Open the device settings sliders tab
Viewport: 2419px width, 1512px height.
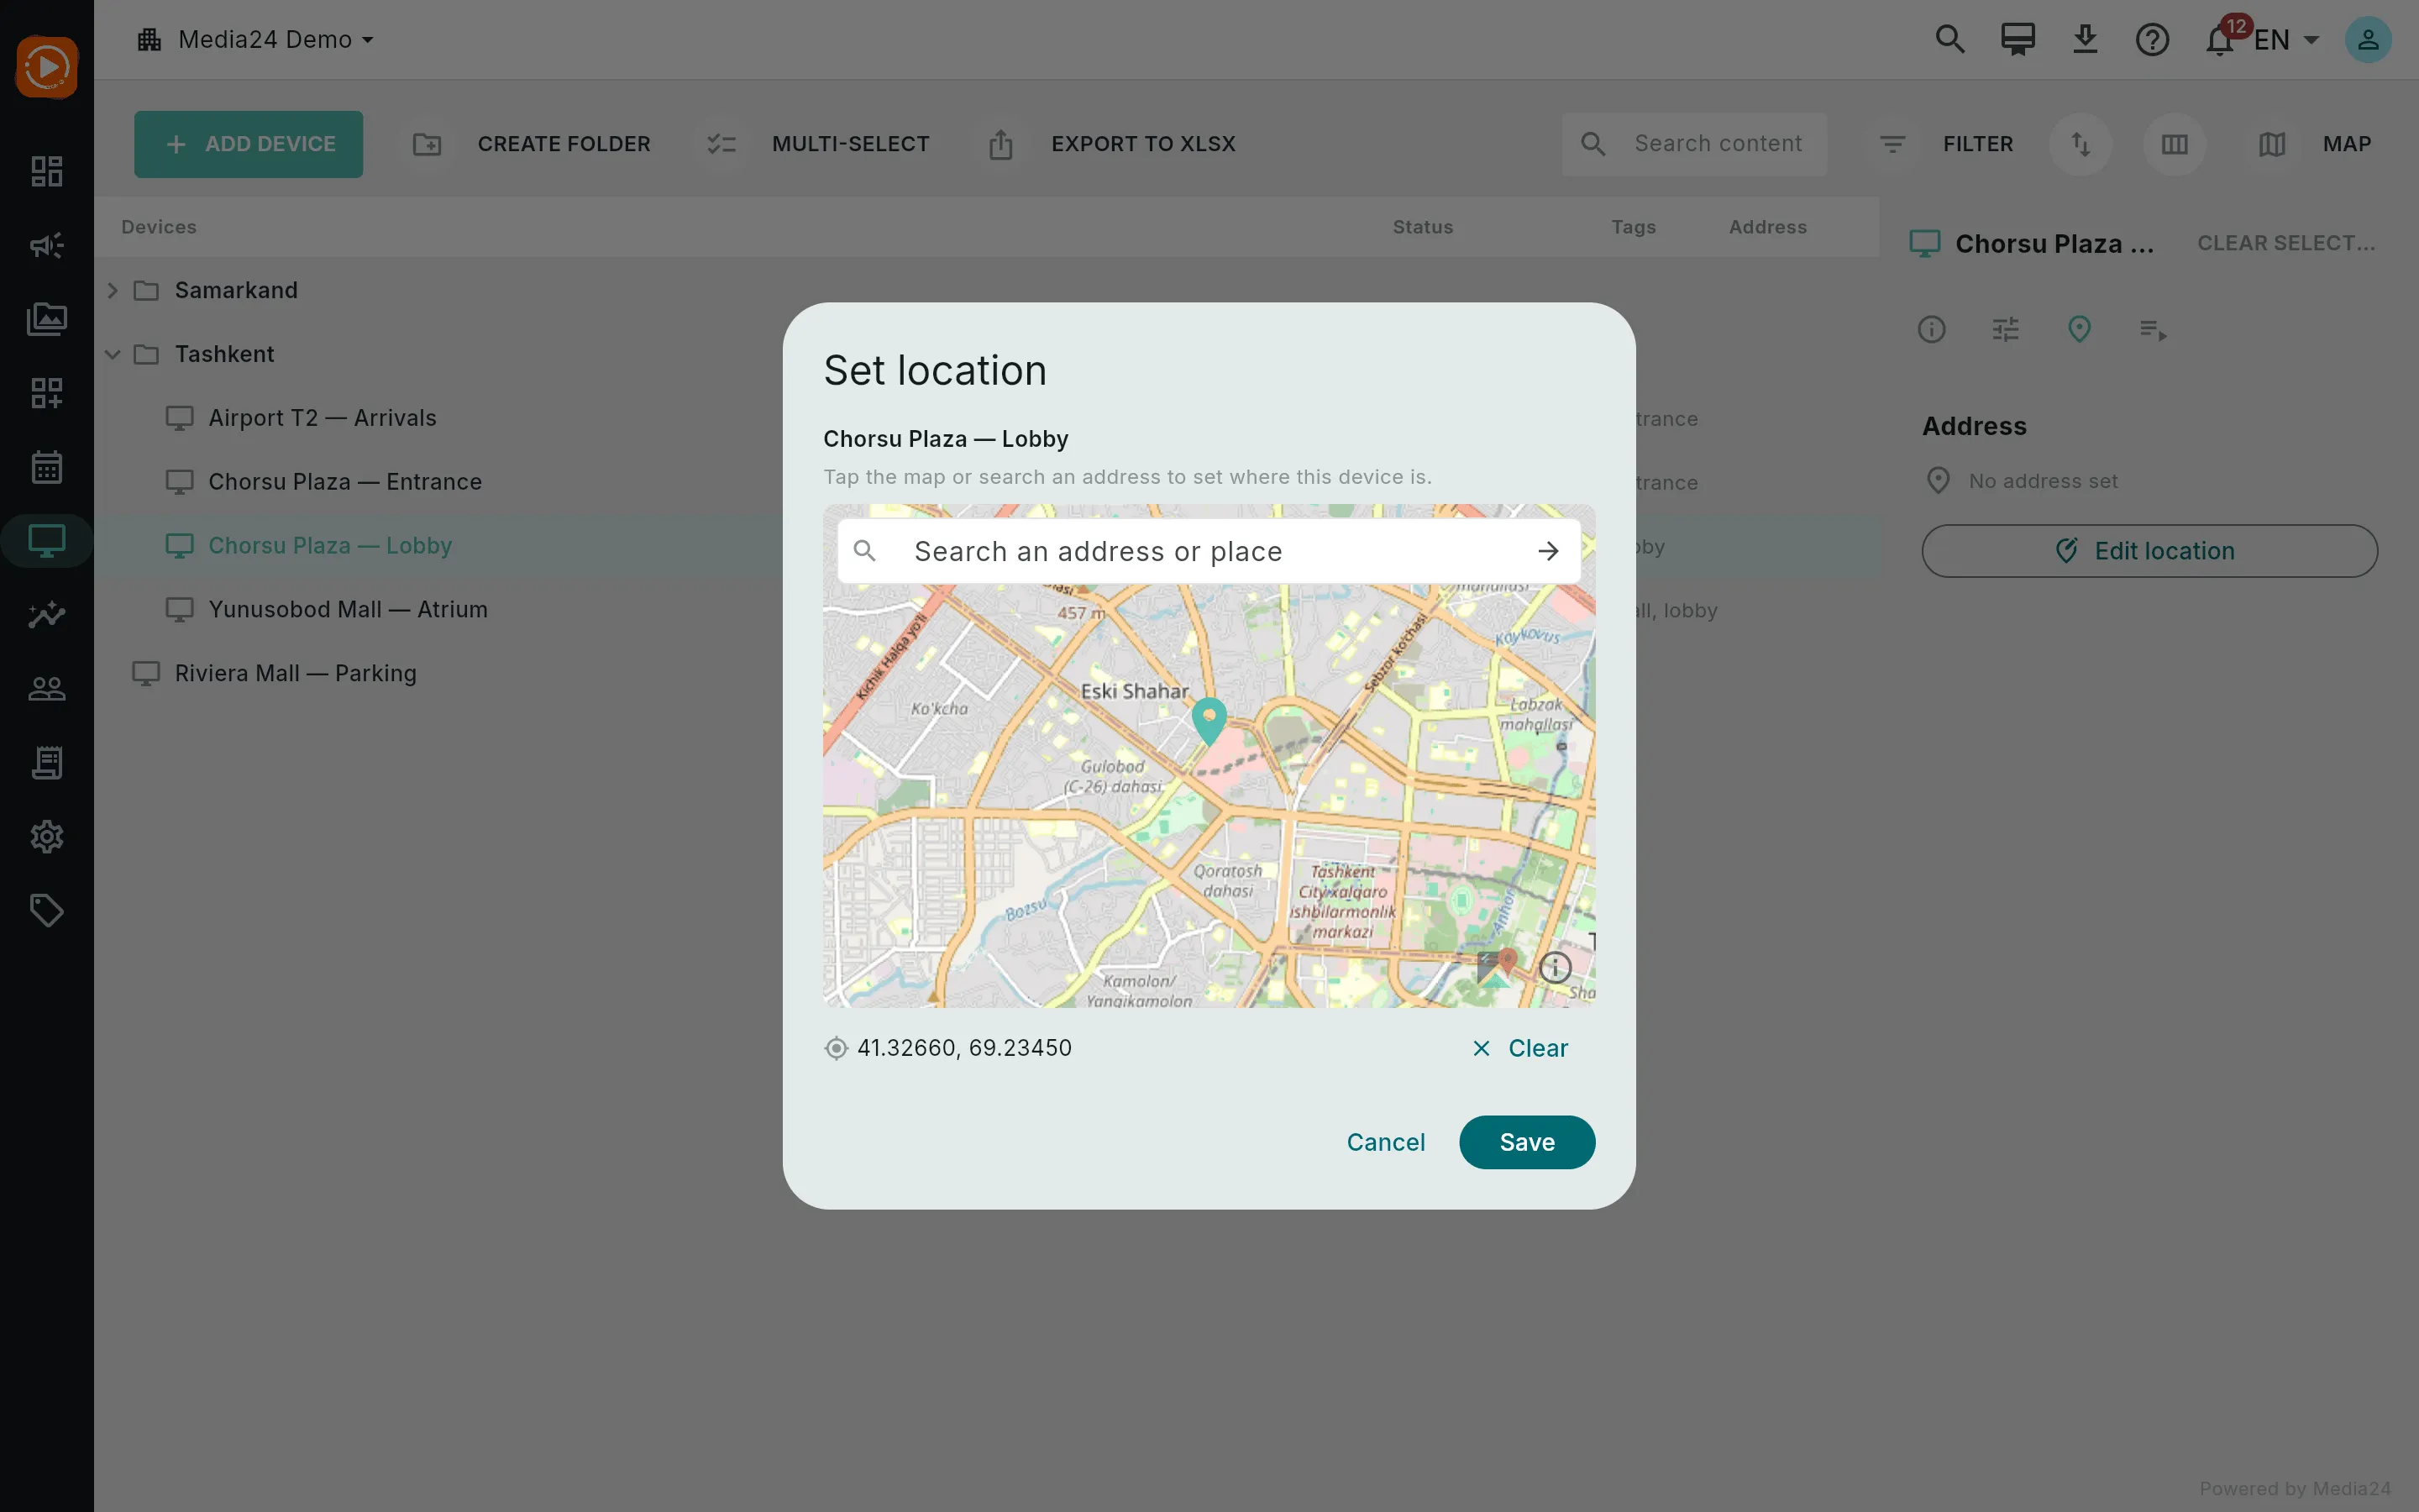click(x=2005, y=329)
